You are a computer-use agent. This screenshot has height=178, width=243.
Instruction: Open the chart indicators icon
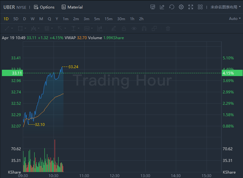[153, 7]
